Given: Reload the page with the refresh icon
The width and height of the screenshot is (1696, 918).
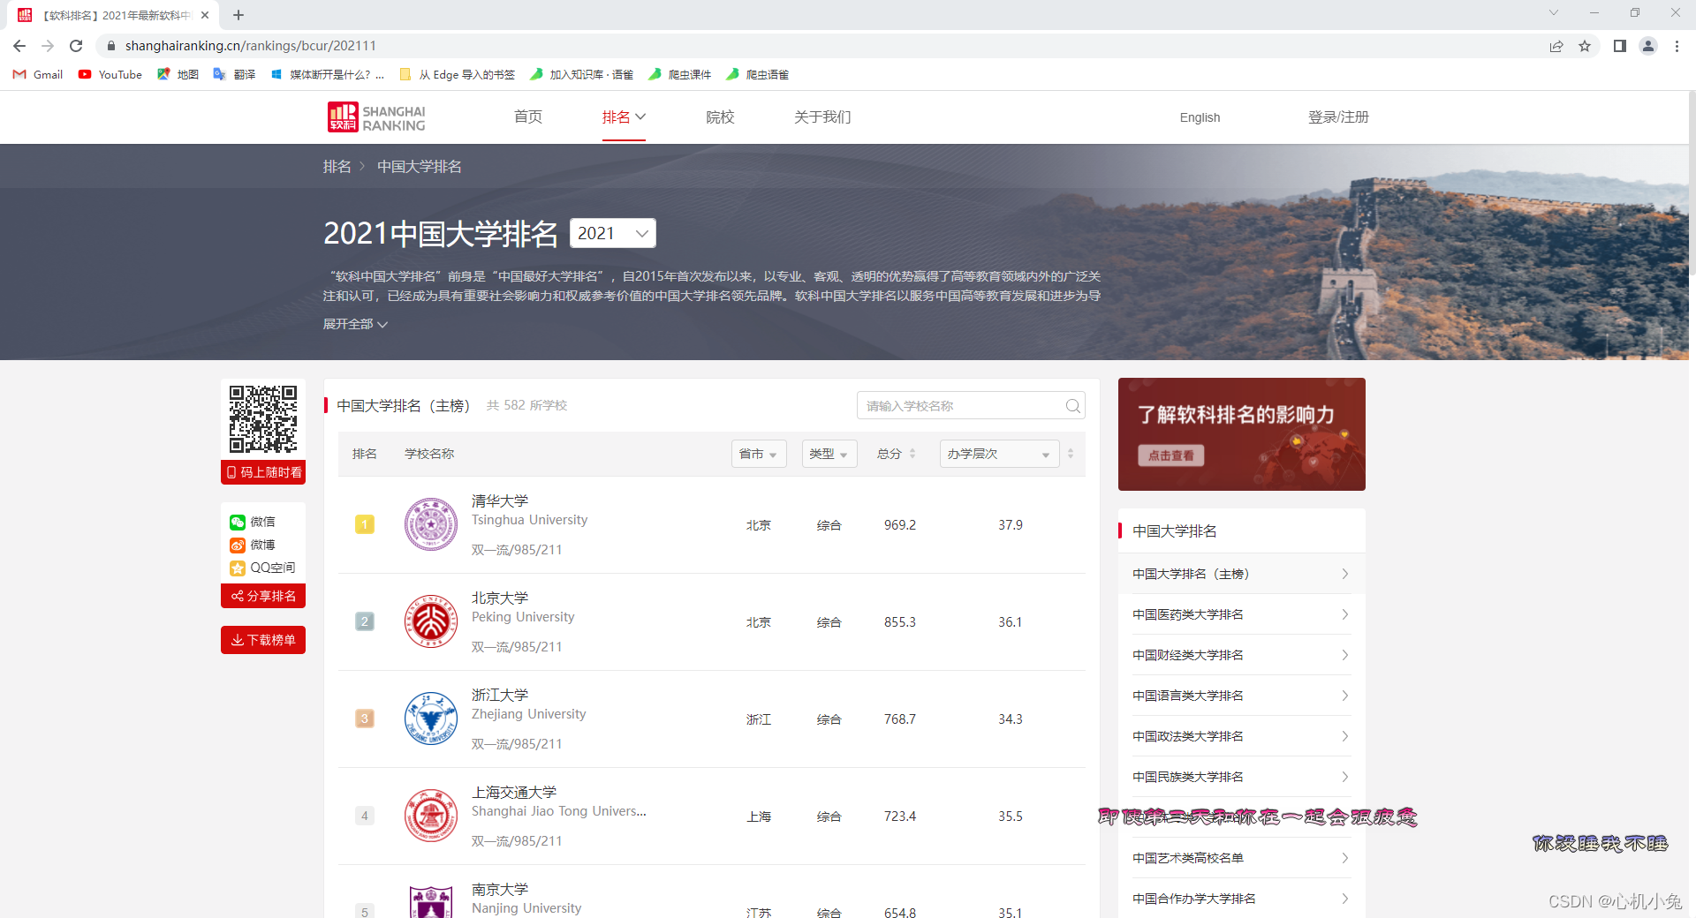Looking at the screenshot, I should 76,46.
